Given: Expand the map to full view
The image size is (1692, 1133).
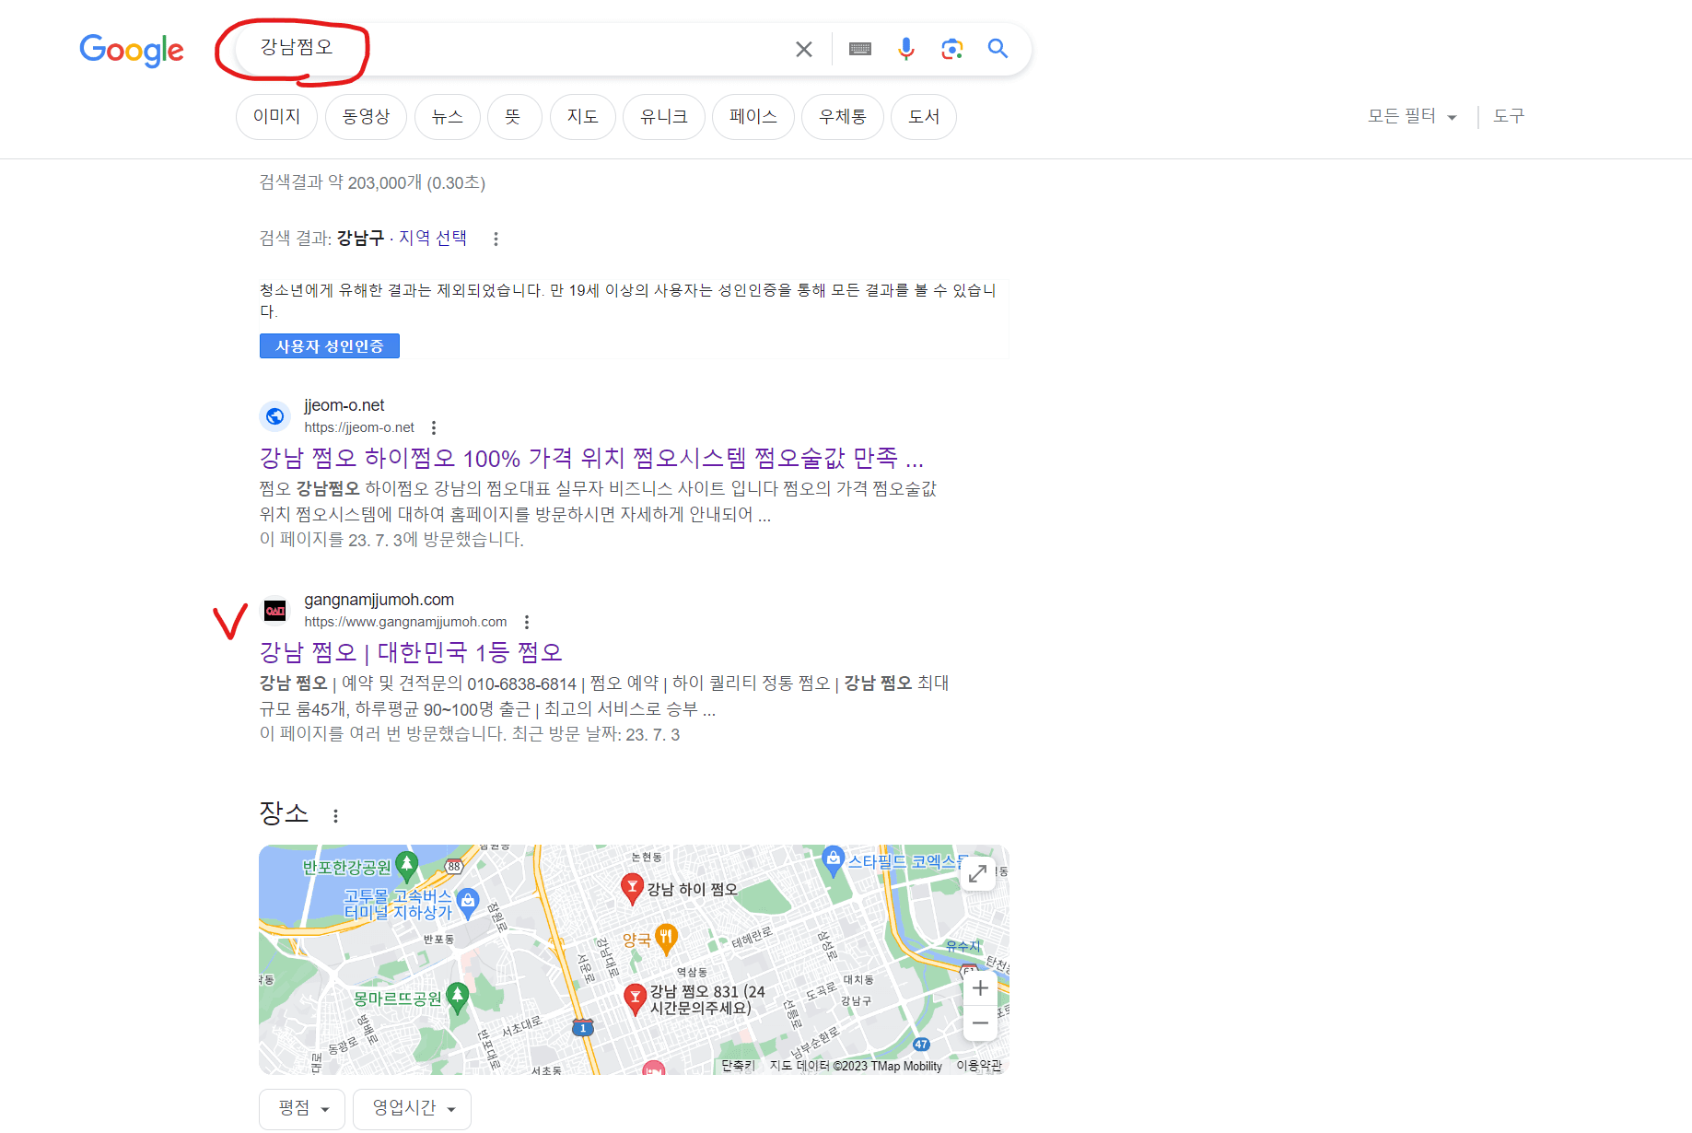Looking at the screenshot, I should 978,873.
